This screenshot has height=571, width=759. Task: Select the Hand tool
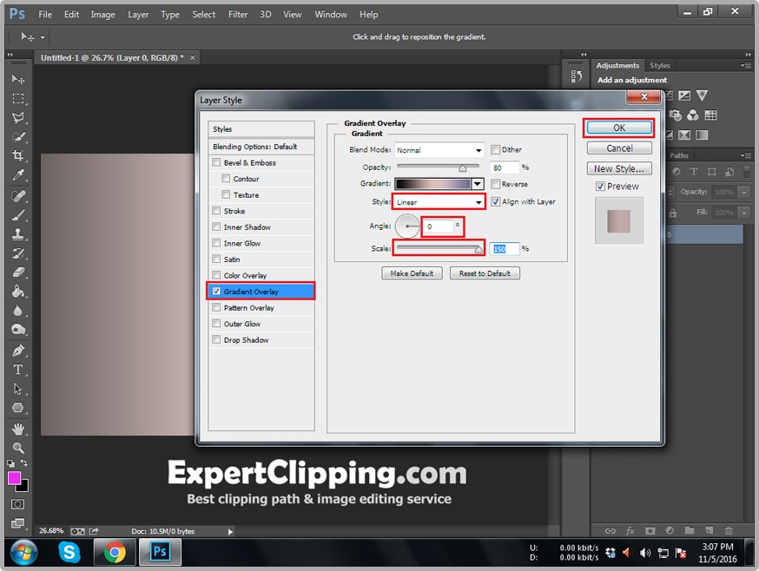(18, 429)
